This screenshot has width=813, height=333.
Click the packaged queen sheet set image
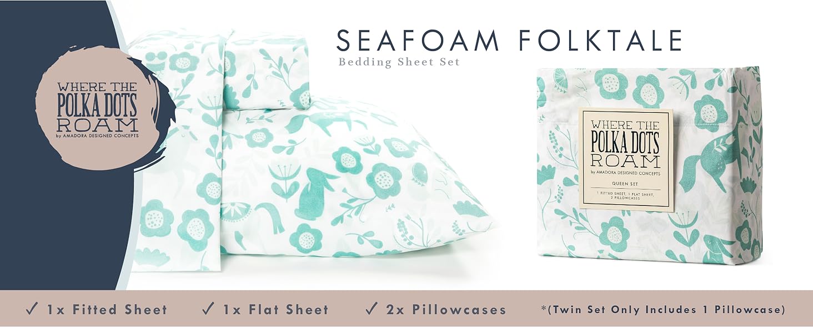pyautogui.click(x=648, y=164)
